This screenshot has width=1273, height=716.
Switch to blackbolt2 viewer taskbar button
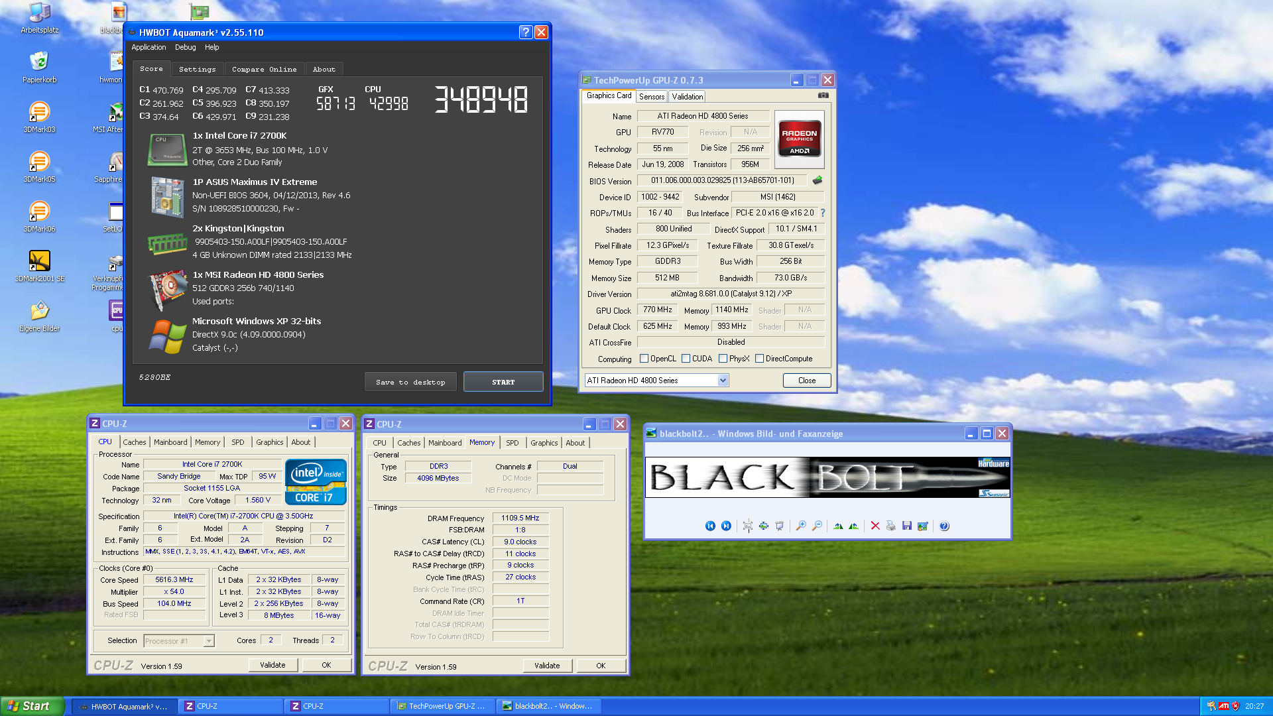point(548,707)
